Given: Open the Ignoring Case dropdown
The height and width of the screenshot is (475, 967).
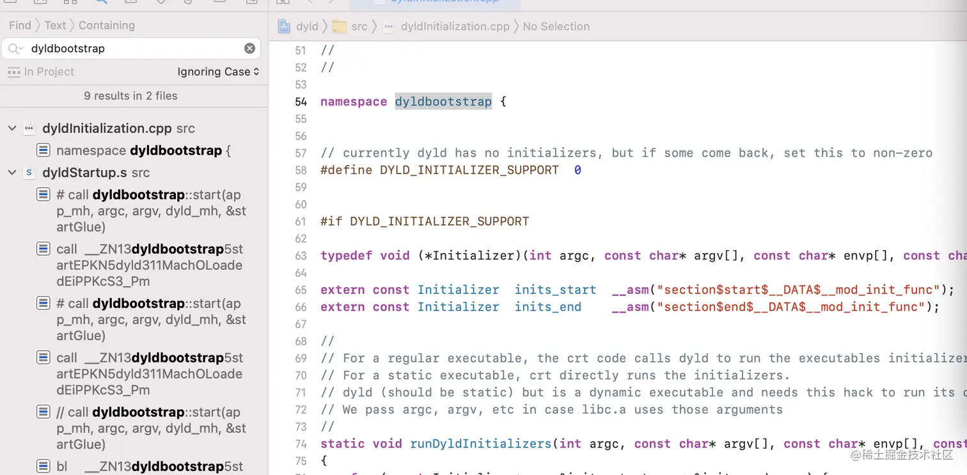Looking at the screenshot, I should (x=218, y=72).
